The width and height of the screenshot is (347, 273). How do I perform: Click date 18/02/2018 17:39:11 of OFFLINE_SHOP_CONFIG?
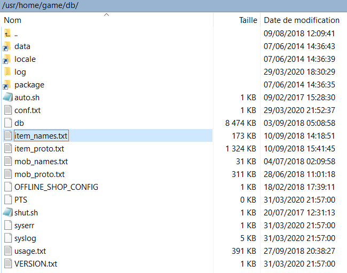click(x=299, y=187)
